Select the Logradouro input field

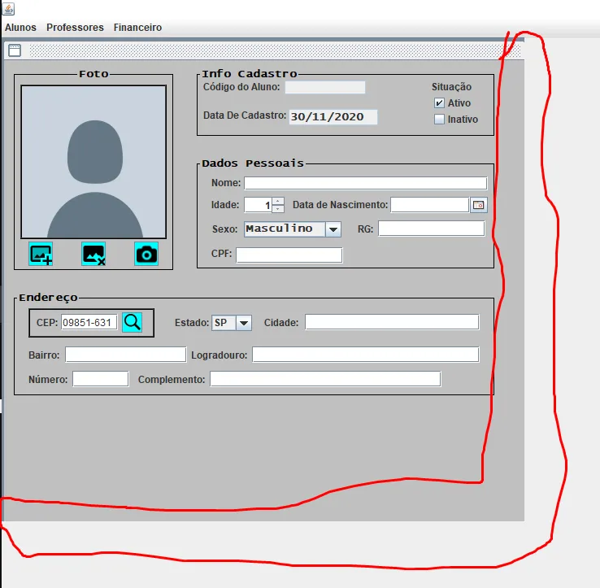pyautogui.click(x=365, y=355)
